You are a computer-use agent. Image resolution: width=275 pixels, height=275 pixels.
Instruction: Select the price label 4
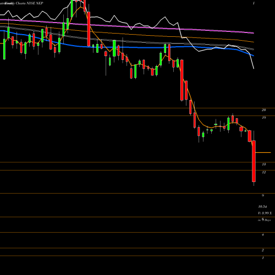click(263, 235)
